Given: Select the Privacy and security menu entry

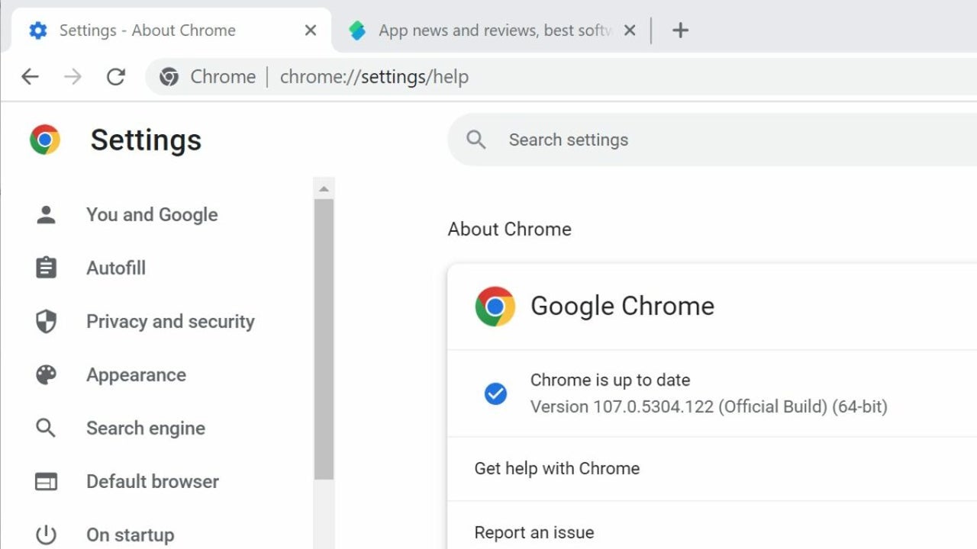Looking at the screenshot, I should click(169, 321).
